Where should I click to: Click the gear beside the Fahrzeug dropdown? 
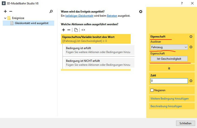[191, 47]
